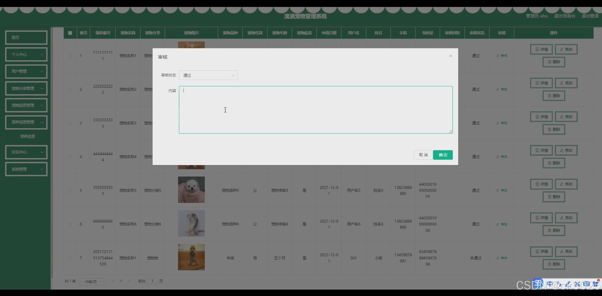The width and height of the screenshot is (602, 296).
Task: Click 删除 trash button for row 2
Action: pos(553,96)
